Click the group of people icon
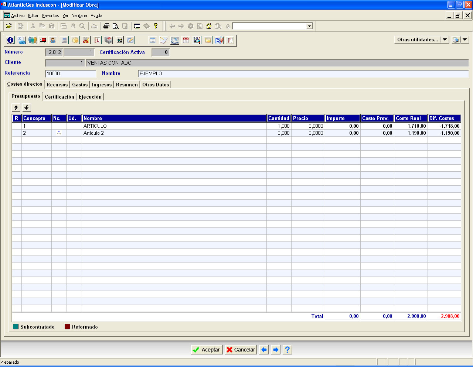The image size is (473, 367). 33,40
